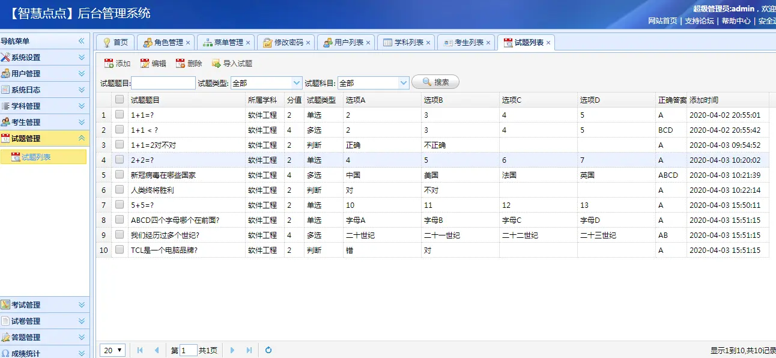Check the row for 1+1=2对不对
Viewport: 776px width, 358px height.
(x=120, y=144)
